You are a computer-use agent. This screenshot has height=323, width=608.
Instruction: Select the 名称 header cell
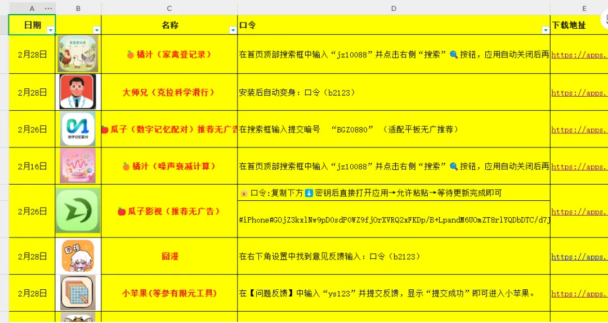click(169, 25)
